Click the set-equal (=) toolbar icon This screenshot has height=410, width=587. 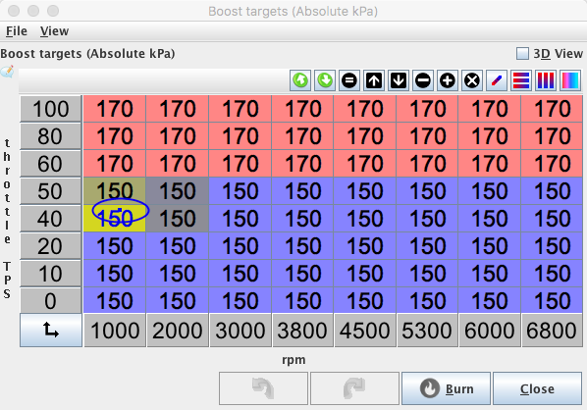coord(349,80)
